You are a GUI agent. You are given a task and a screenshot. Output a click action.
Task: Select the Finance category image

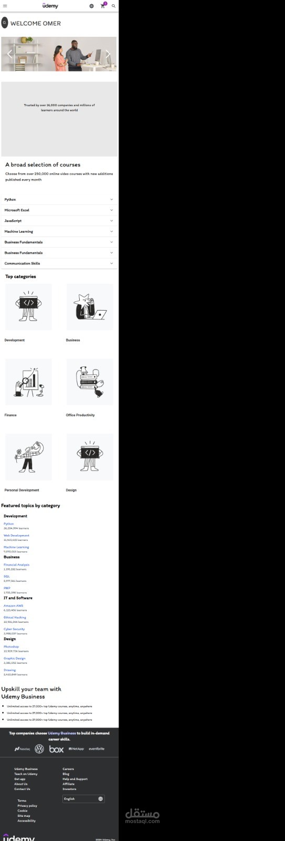coord(28,382)
